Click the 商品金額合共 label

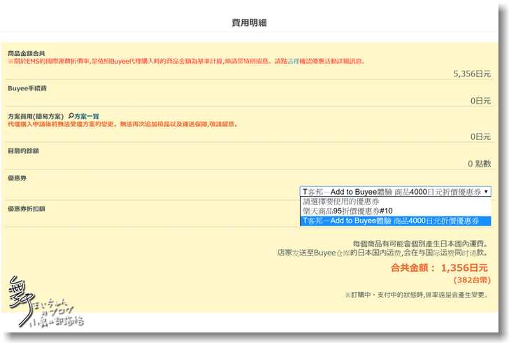click(x=27, y=53)
